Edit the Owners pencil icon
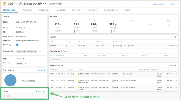The image size is (181, 100). [x=26, y=63]
